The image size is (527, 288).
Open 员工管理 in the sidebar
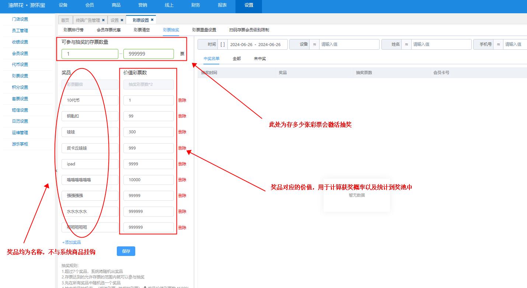pos(20,31)
